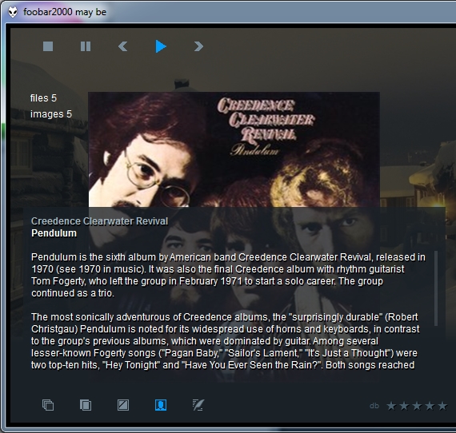
Task: Give the track five stars
Action: pos(442,406)
